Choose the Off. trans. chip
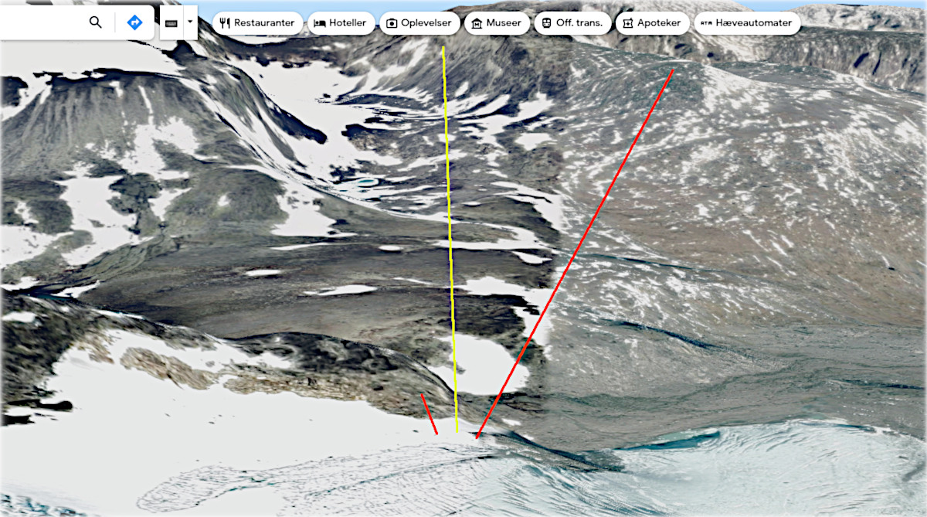The height and width of the screenshot is (517, 927). pyautogui.click(x=572, y=23)
